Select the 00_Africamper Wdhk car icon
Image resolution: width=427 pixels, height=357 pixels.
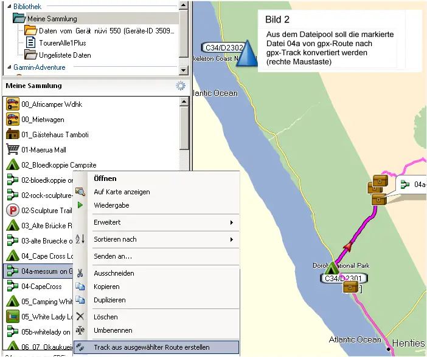click(13, 104)
